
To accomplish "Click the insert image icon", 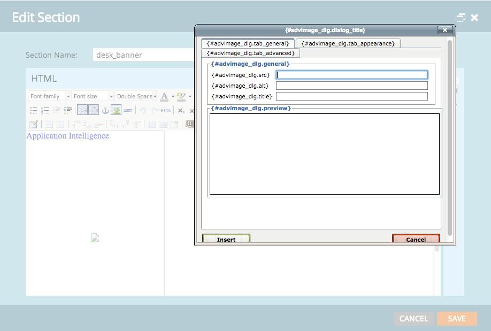I will tap(116, 110).
